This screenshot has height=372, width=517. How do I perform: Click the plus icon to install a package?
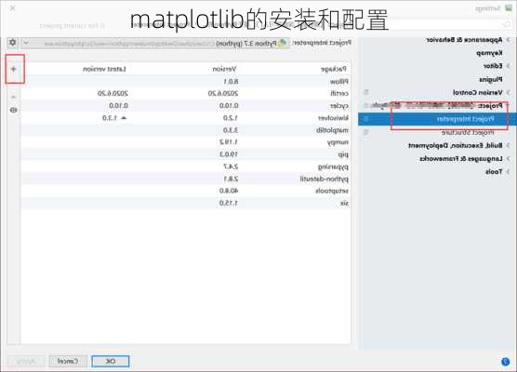14,69
